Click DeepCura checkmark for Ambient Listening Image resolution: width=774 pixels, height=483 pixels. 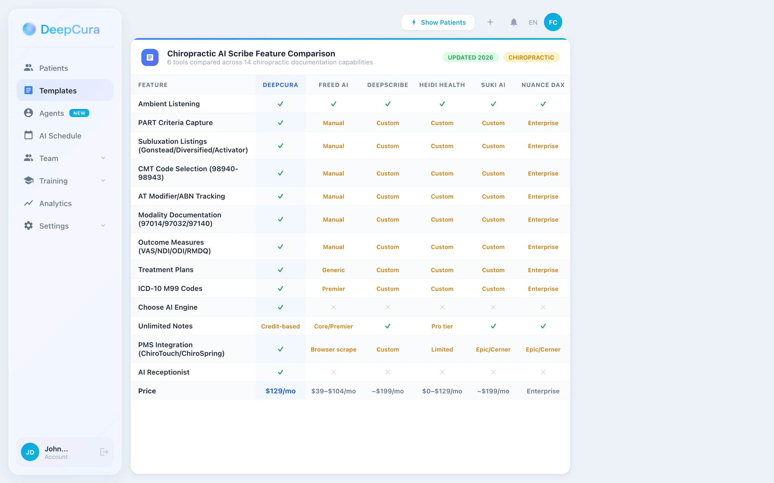click(280, 104)
